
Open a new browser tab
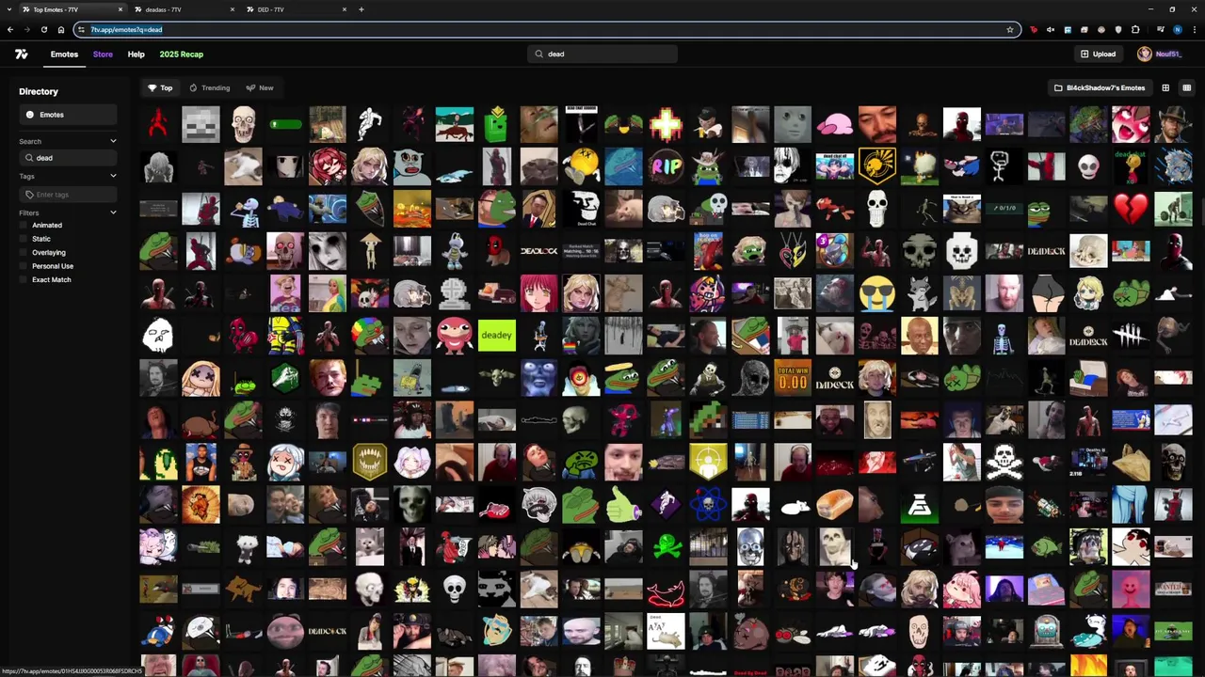click(361, 9)
